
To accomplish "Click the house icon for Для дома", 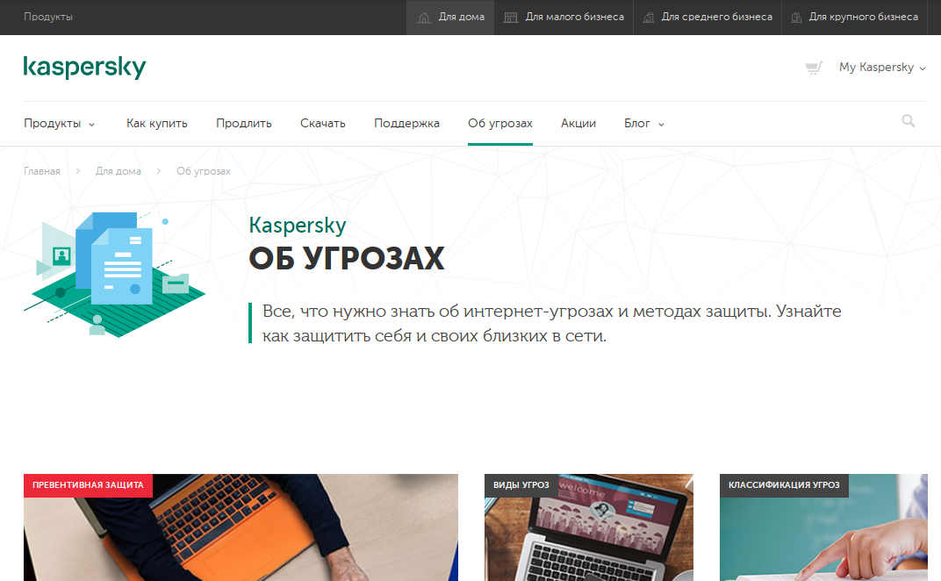I will tap(424, 18).
